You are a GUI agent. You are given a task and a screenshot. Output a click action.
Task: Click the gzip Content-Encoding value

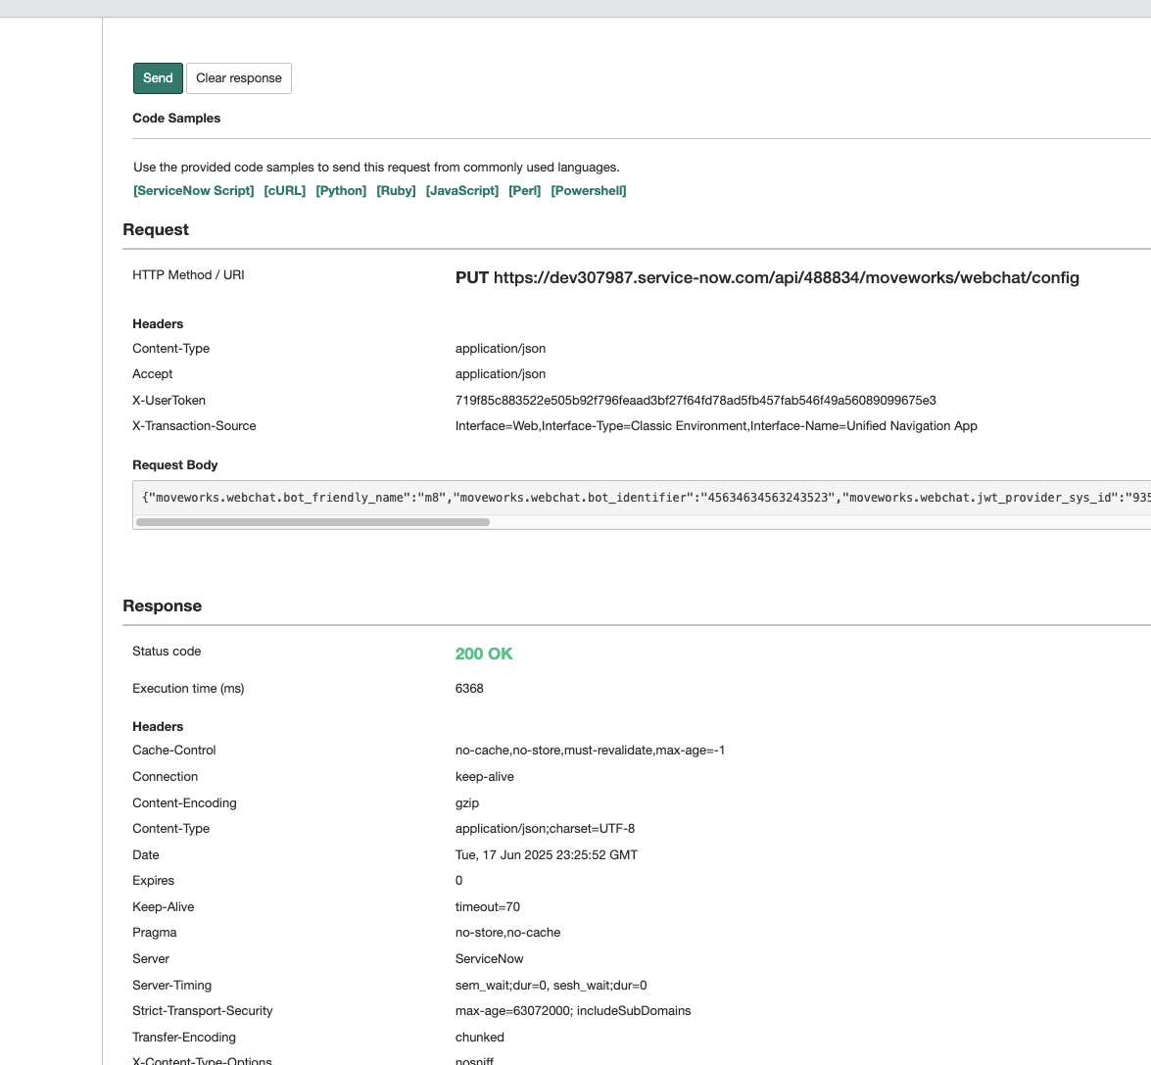[467, 803]
